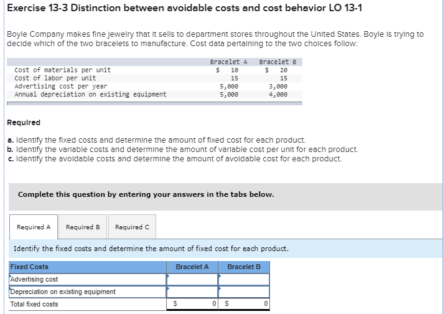Click Bracelet A data table header
This screenshot has height=314, width=443.
point(228,62)
